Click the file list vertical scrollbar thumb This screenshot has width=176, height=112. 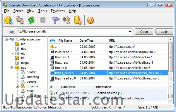coord(171,57)
